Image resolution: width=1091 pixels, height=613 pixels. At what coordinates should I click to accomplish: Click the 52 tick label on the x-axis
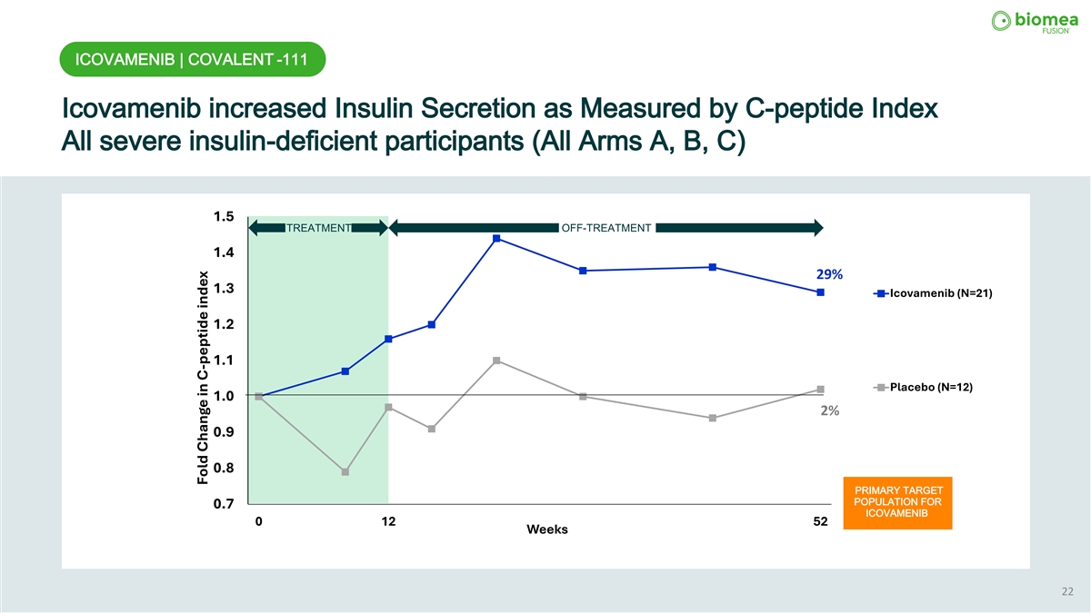(820, 522)
